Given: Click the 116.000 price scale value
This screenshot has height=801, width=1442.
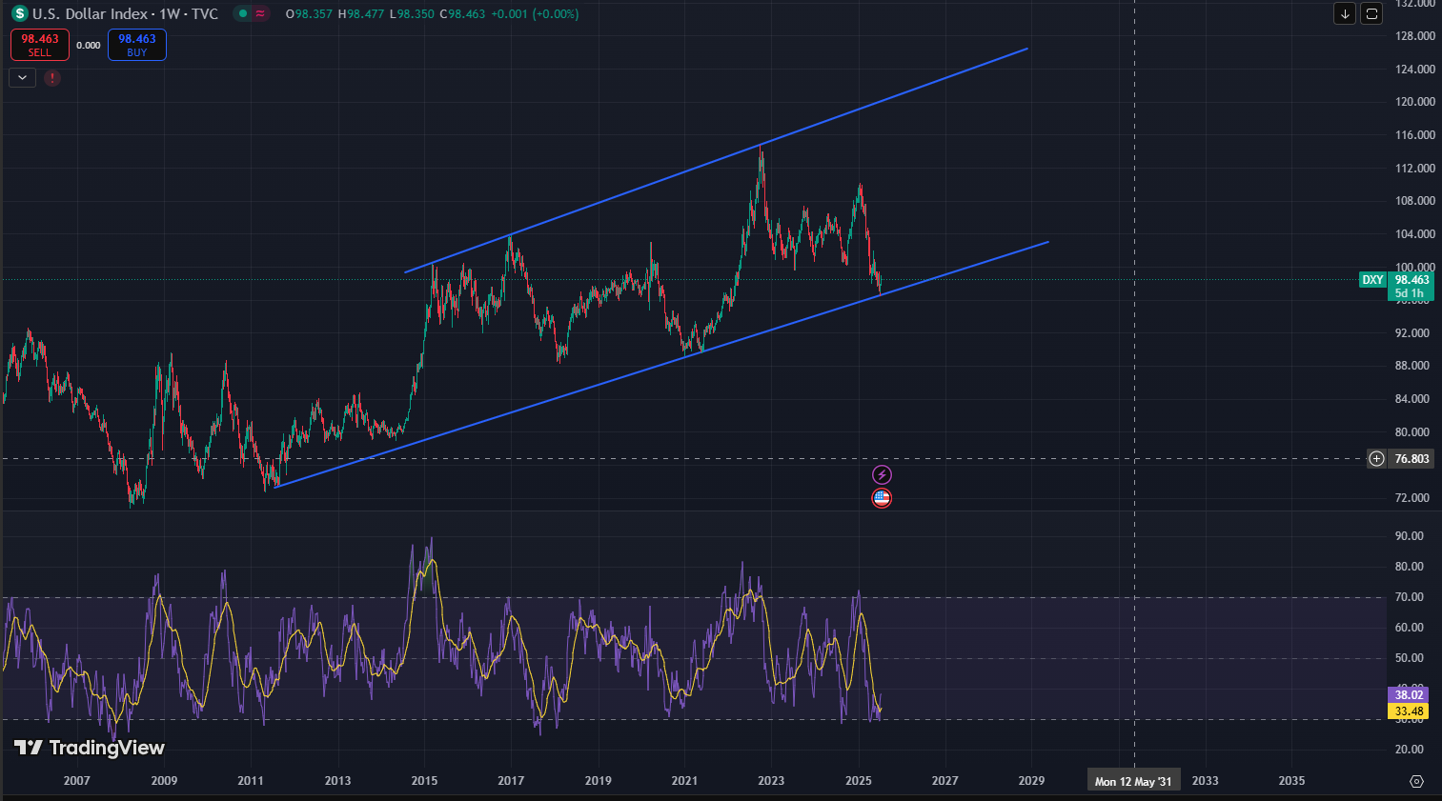Looking at the screenshot, I should [1414, 135].
